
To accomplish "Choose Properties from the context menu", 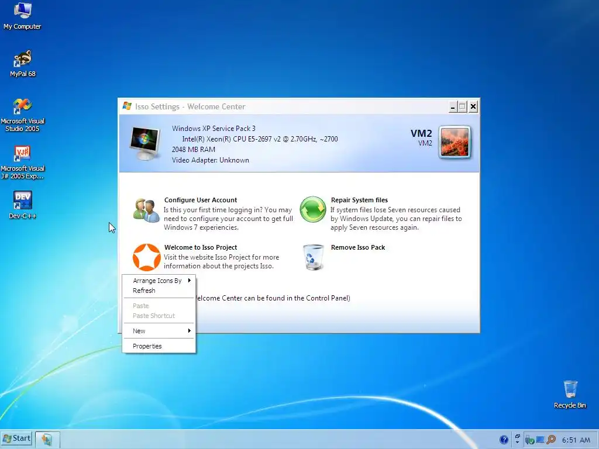I will [159, 346].
